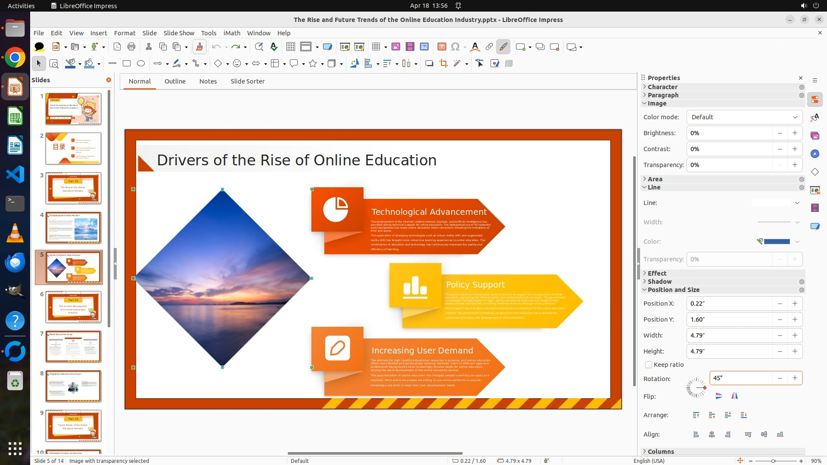Increase the Brightness value with plus

click(x=795, y=133)
